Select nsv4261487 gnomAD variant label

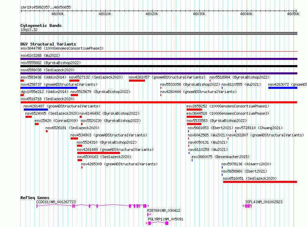tap(62, 106)
